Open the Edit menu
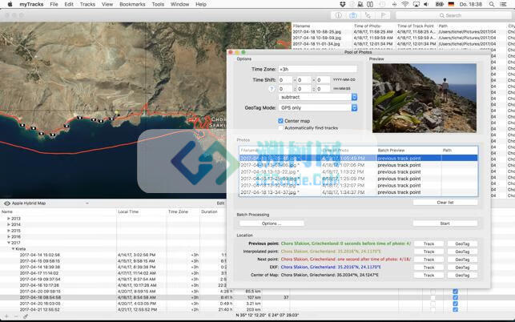The height and width of the screenshot is (322, 515). pos(69,4)
